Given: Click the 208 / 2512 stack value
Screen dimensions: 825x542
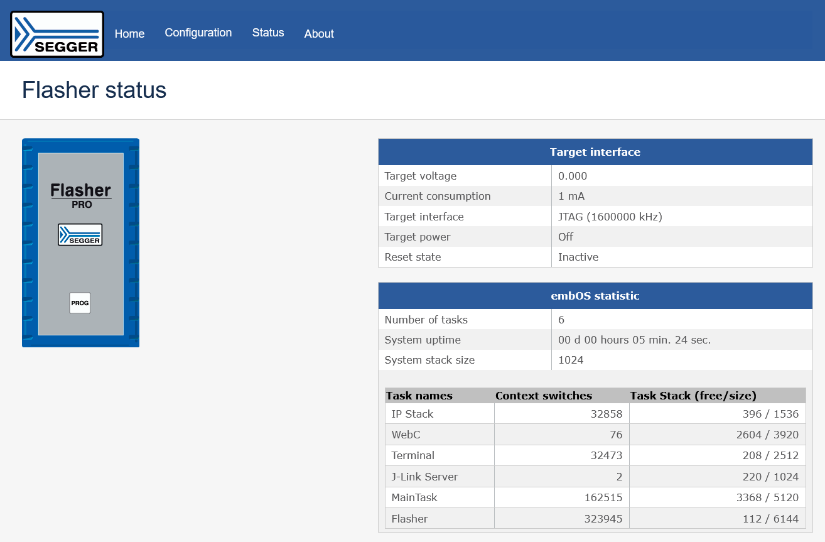Looking at the screenshot, I should (770, 455).
